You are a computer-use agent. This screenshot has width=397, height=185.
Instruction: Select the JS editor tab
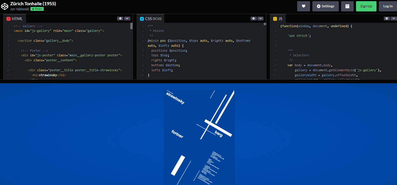[x=278, y=19]
